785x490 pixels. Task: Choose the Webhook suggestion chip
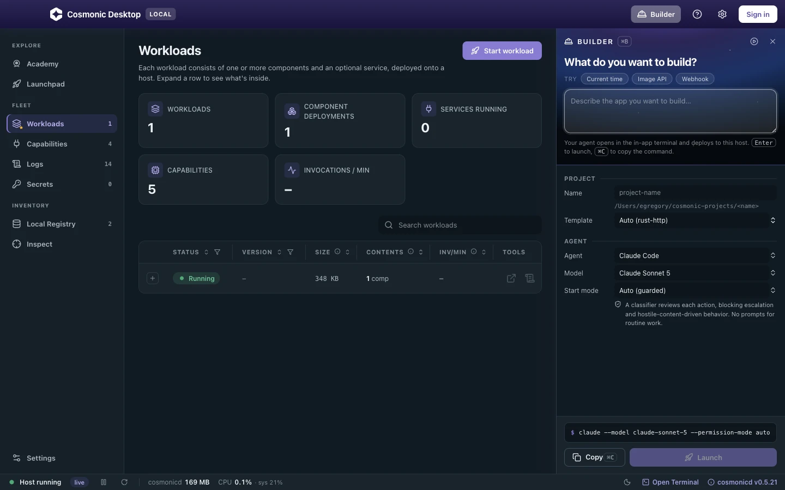click(695, 79)
